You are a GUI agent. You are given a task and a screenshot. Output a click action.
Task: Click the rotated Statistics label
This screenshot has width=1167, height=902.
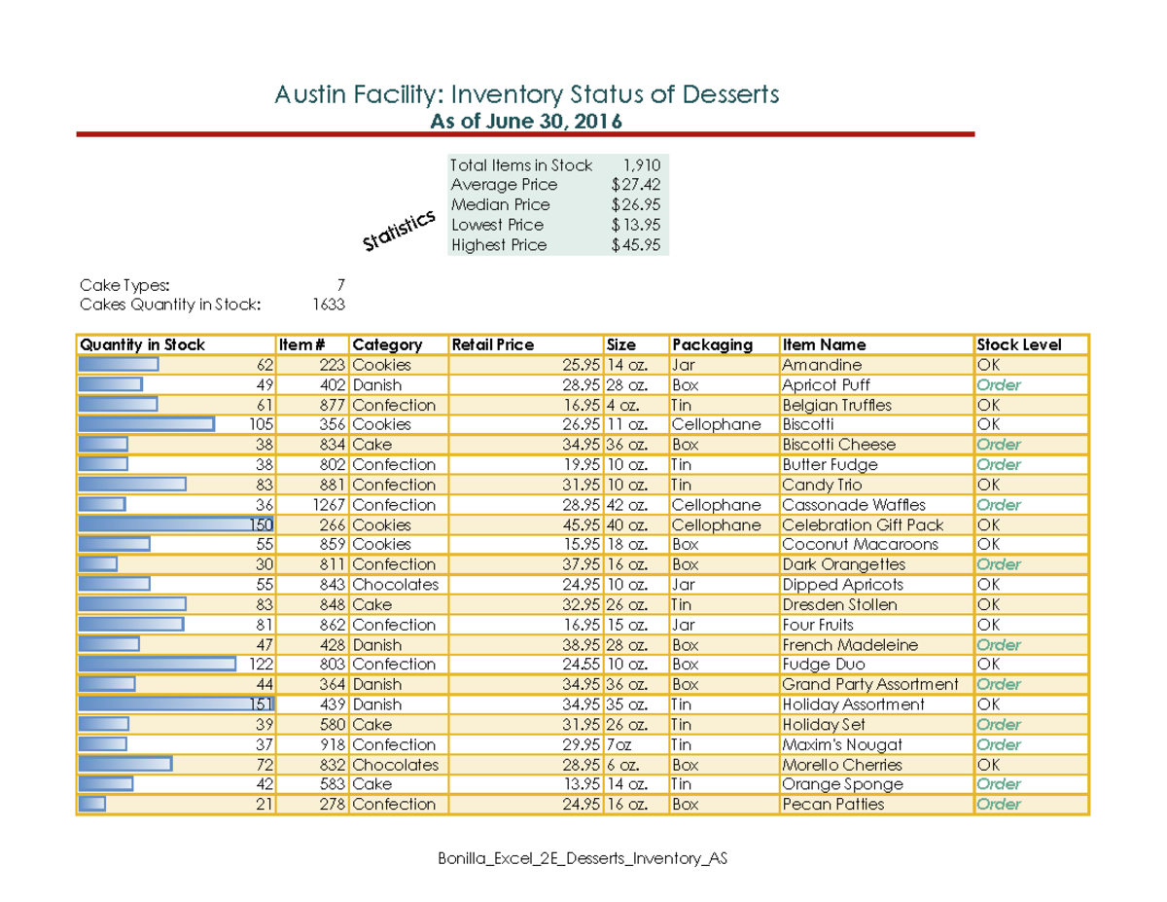(400, 230)
